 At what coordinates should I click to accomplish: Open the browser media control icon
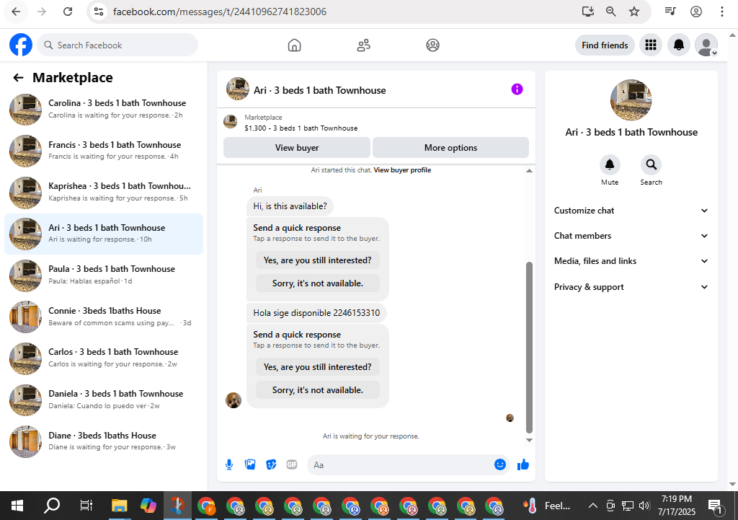click(670, 12)
